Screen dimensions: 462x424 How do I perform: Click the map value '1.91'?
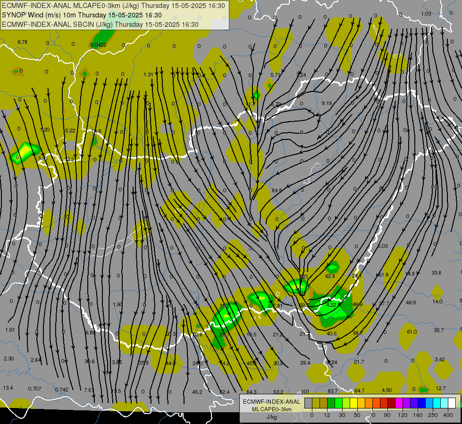10,330
